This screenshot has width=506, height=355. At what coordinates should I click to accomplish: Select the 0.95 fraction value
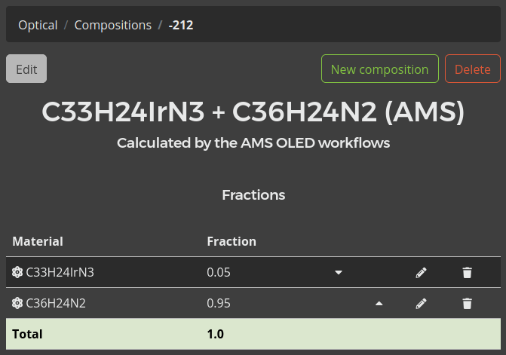tap(219, 303)
